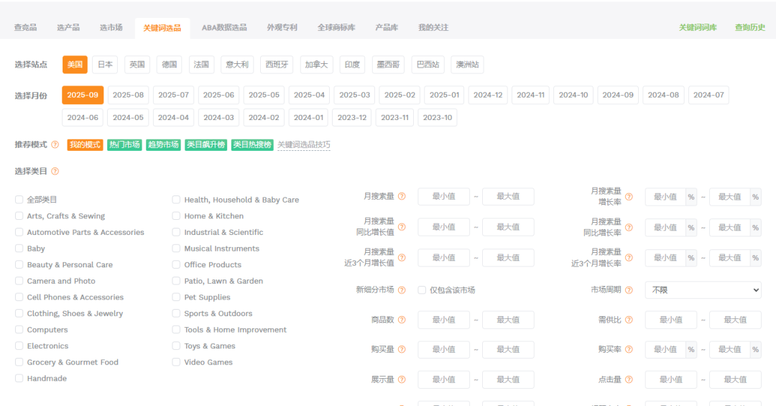The height and width of the screenshot is (406, 776).
Task: Show help tooltip for 月搜索量同比增长值
Action: pyautogui.click(x=402, y=227)
